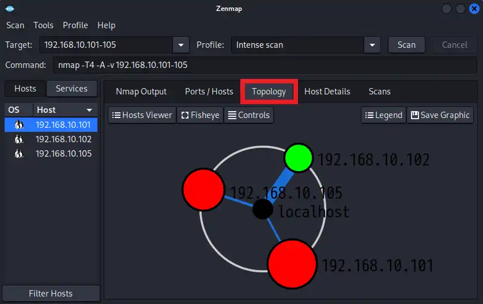
Task: Select host 192.168.10.102 in list
Action: point(51,139)
